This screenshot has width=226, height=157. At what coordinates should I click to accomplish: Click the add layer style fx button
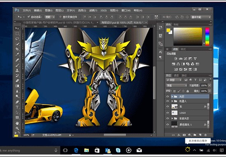point(179,135)
